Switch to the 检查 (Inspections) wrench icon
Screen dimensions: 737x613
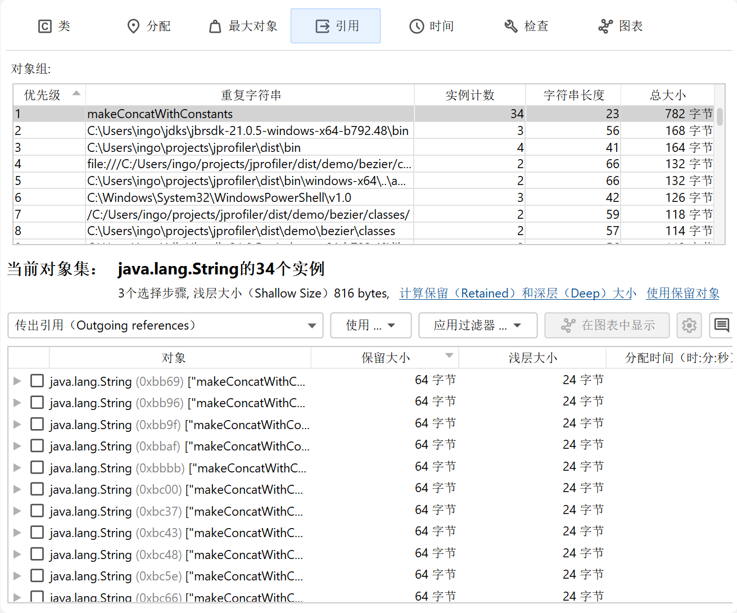[x=511, y=26]
